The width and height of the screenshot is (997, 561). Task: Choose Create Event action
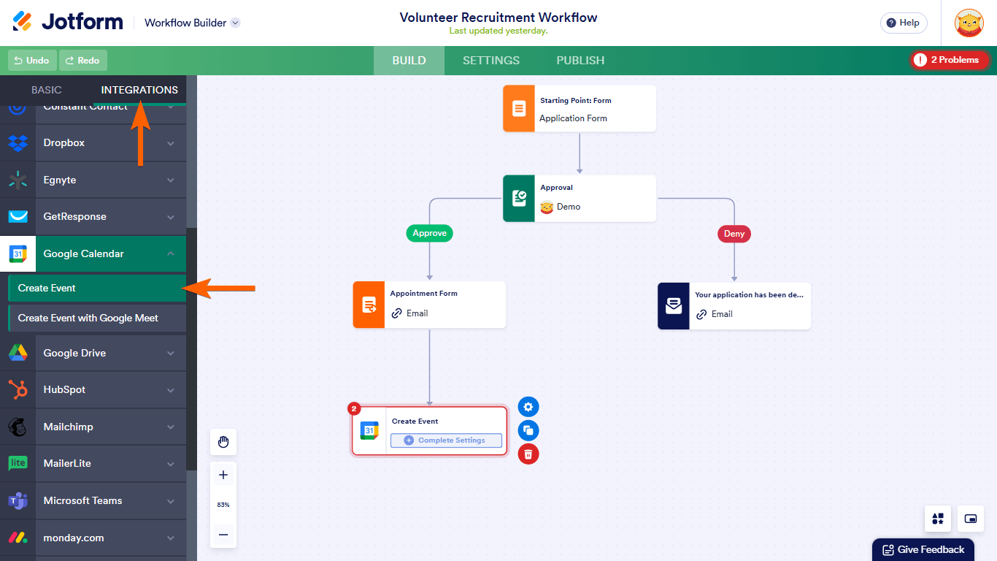point(97,288)
